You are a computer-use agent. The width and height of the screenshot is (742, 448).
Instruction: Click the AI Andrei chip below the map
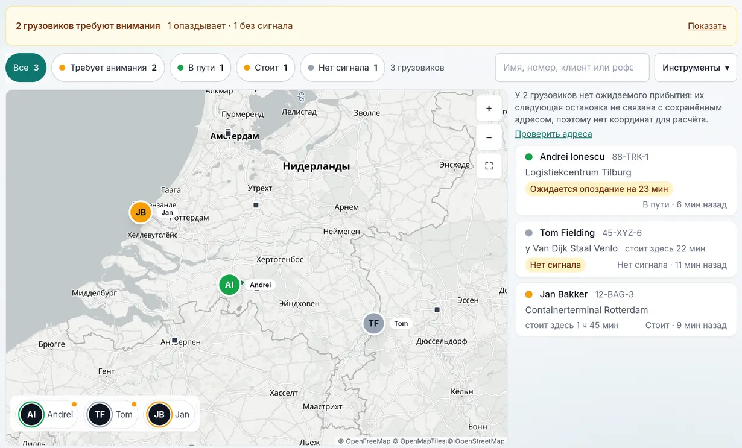point(47,414)
